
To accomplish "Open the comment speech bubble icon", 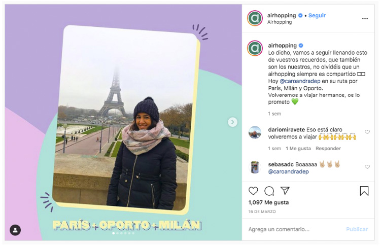I will [269, 191].
